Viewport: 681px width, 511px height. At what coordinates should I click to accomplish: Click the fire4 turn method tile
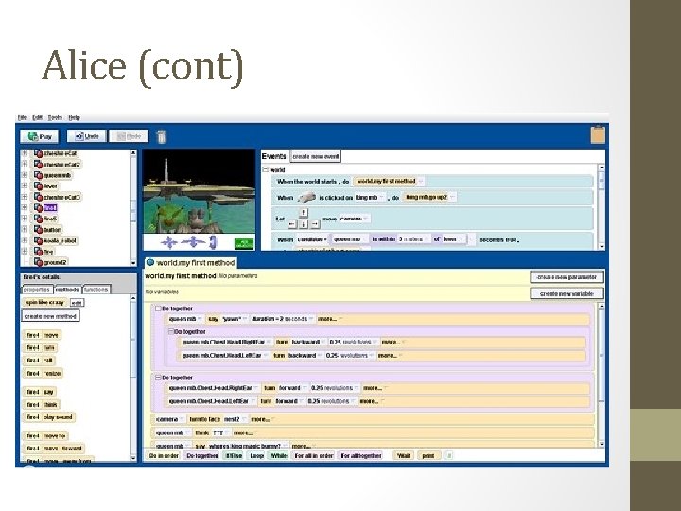click(x=41, y=347)
